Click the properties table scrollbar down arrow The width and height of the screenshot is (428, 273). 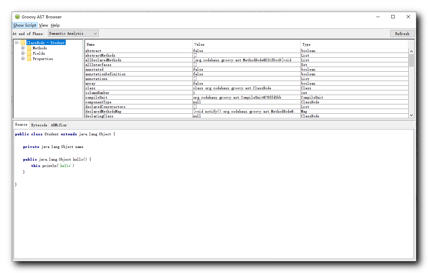[411, 115]
